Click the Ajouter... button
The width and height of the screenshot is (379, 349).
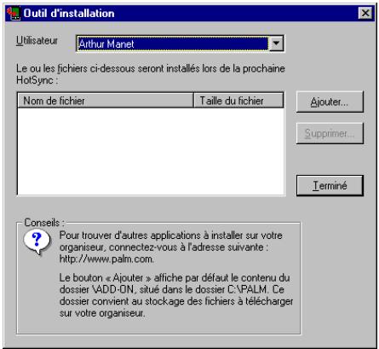click(x=330, y=102)
